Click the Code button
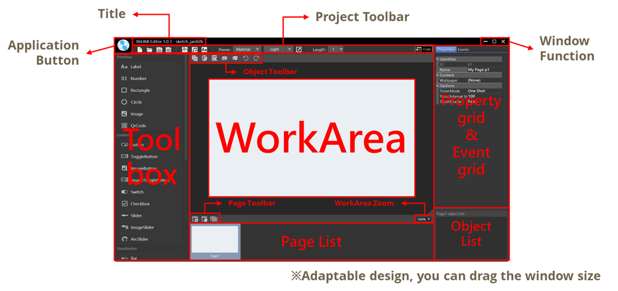 [x=423, y=49]
